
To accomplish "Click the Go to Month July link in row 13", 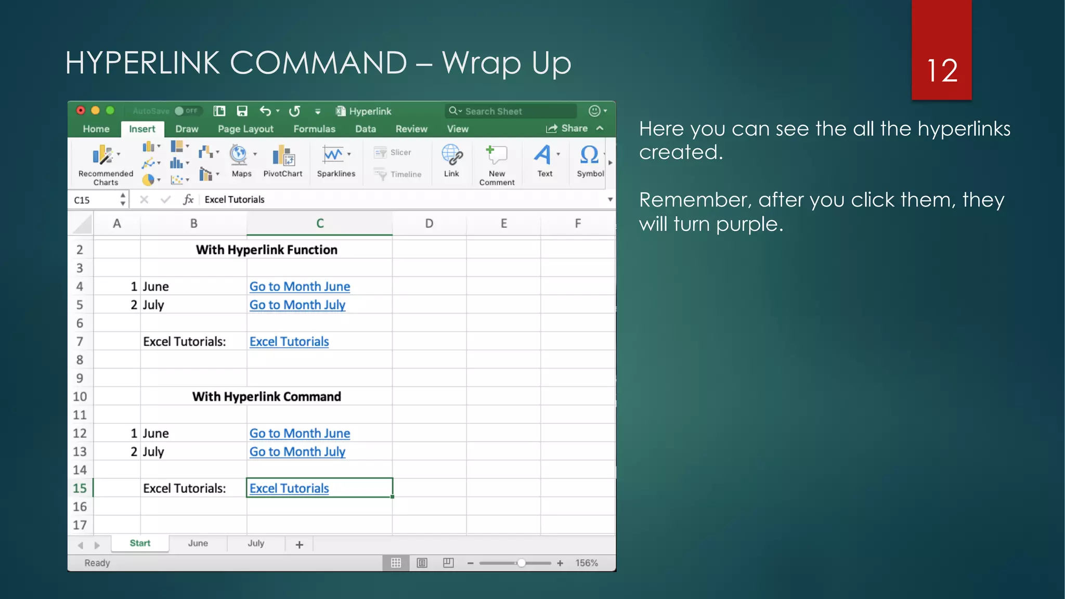I will point(297,452).
